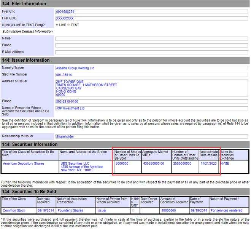Screen dimensions: 251x229
Task: Click the Filer CIK input field
Action: pyautogui.click(x=151, y=12)
